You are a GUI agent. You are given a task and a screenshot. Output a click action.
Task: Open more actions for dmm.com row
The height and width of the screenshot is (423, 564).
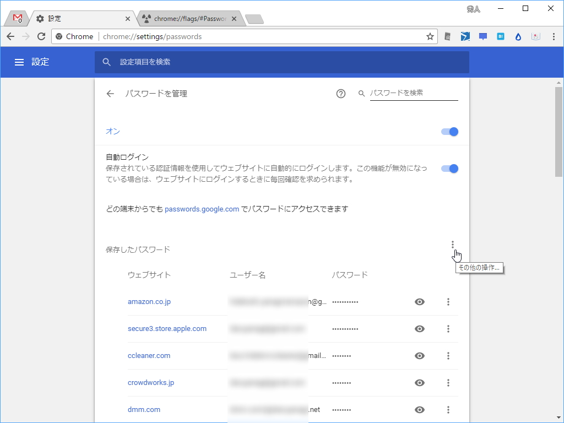[448, 410]
